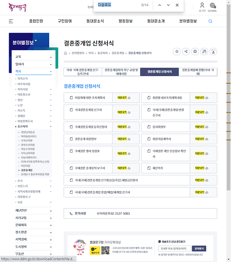The height and width of the screenshot is (262, 231).
Task: Download 이용자에 대한 조치계획서 file
Action: tap(124, 98)
